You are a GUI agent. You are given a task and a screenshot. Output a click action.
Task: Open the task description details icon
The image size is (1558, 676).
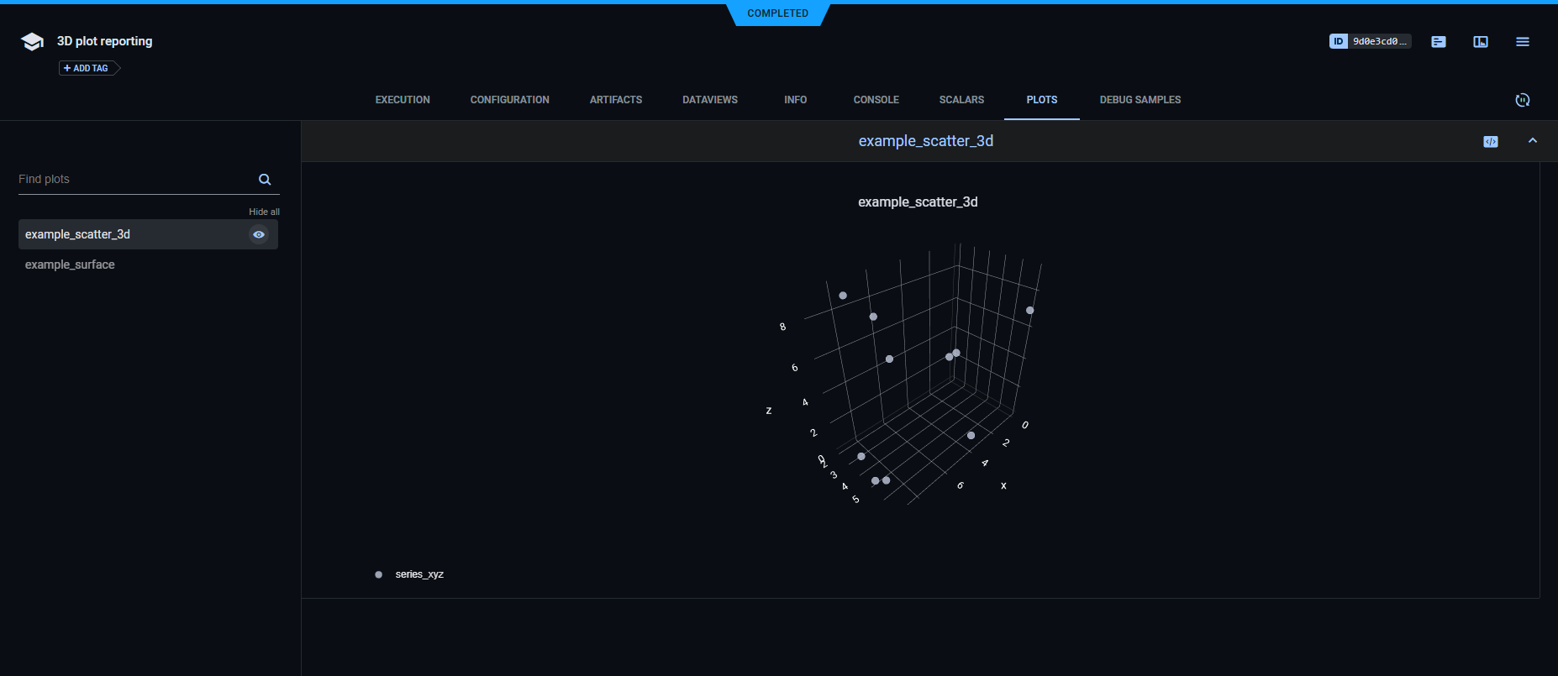1438,42
